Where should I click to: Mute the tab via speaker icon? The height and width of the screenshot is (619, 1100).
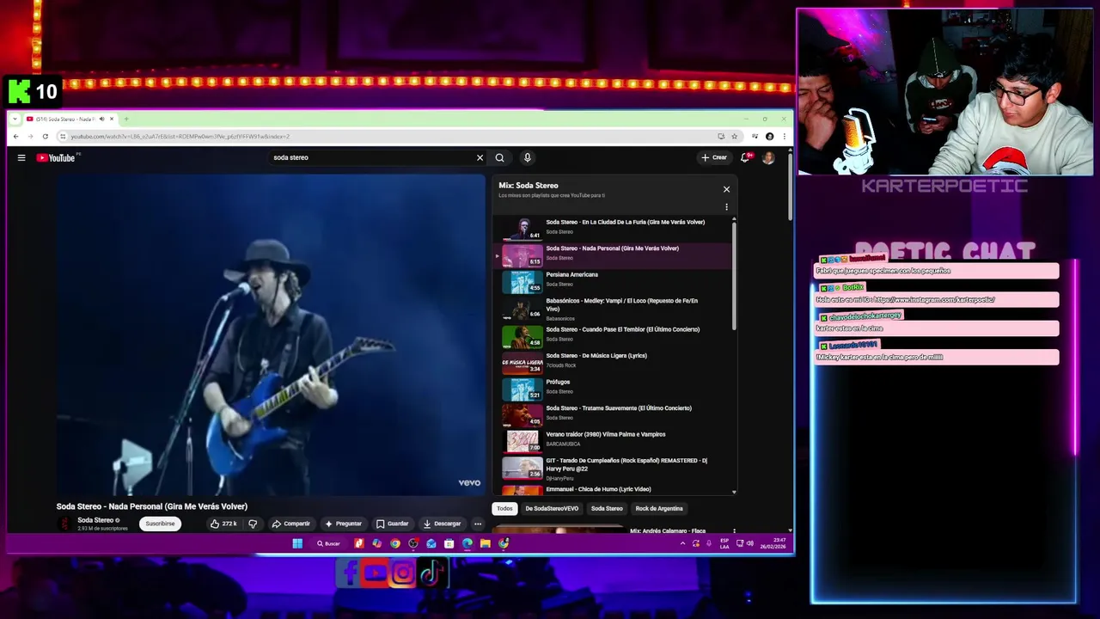[101, 119]
